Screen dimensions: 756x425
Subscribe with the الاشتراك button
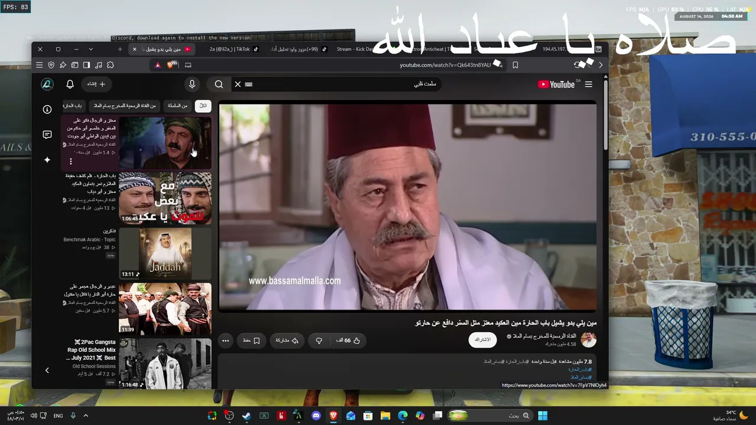tap(483, 340)
